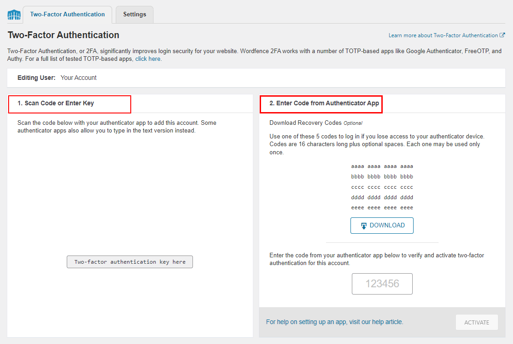This screenshot has width=513, height=344.
Task: Open the tested TOTP apps list via click here
Action: (148, 58)
